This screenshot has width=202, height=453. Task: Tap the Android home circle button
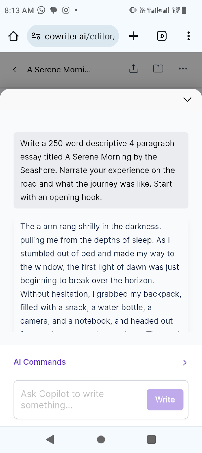pyautogui.click(x=101, y=439)
